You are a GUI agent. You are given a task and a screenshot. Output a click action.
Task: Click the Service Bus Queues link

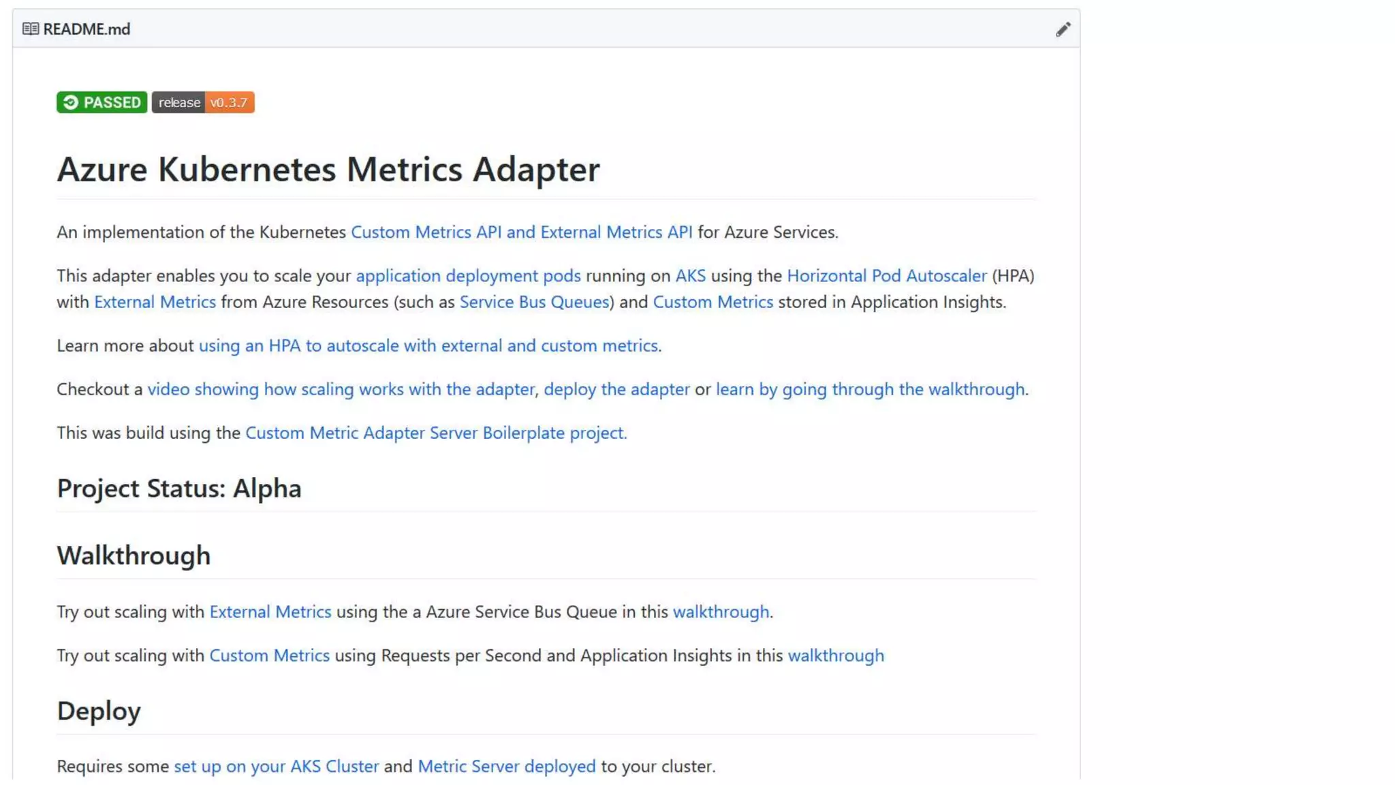coord(534,302)
